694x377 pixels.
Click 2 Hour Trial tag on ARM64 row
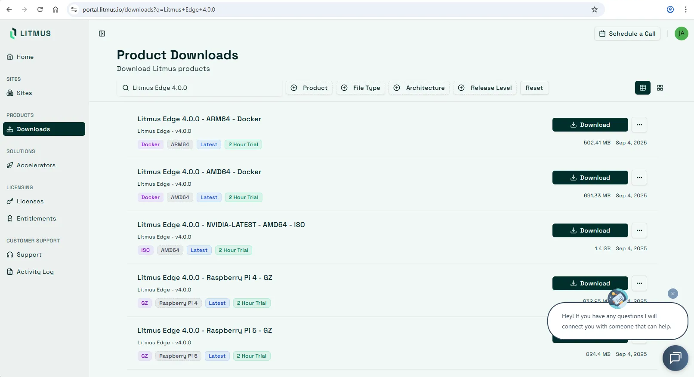pyautogui.click(x=243, y=144)
